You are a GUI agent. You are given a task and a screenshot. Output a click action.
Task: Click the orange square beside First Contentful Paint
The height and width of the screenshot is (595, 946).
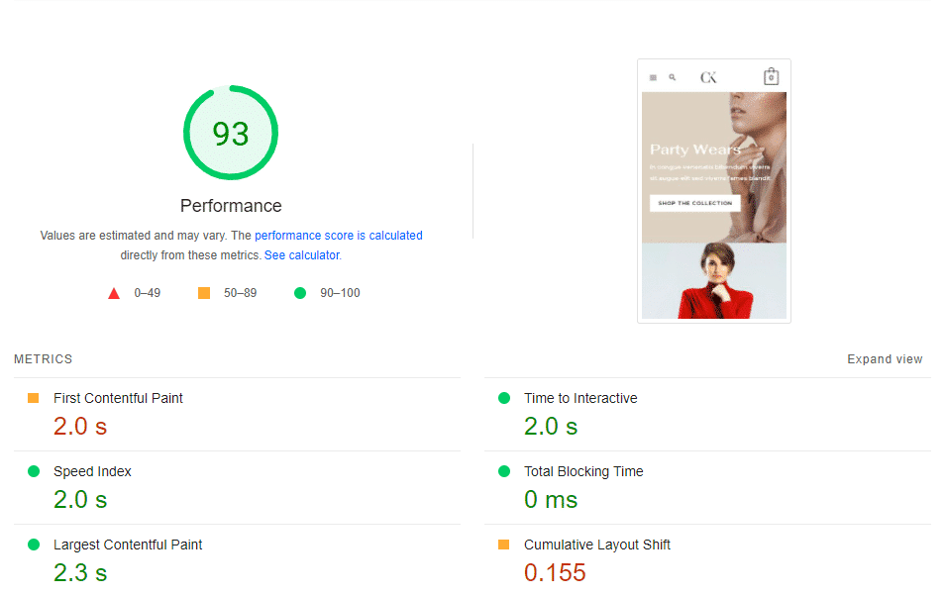click(33, 397)
